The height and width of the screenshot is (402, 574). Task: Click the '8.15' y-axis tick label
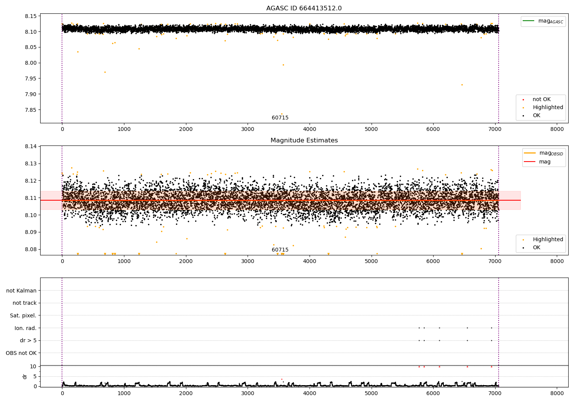31,16
